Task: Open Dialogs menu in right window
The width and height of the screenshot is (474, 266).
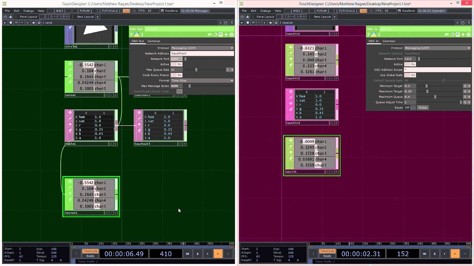Action: 266,11
